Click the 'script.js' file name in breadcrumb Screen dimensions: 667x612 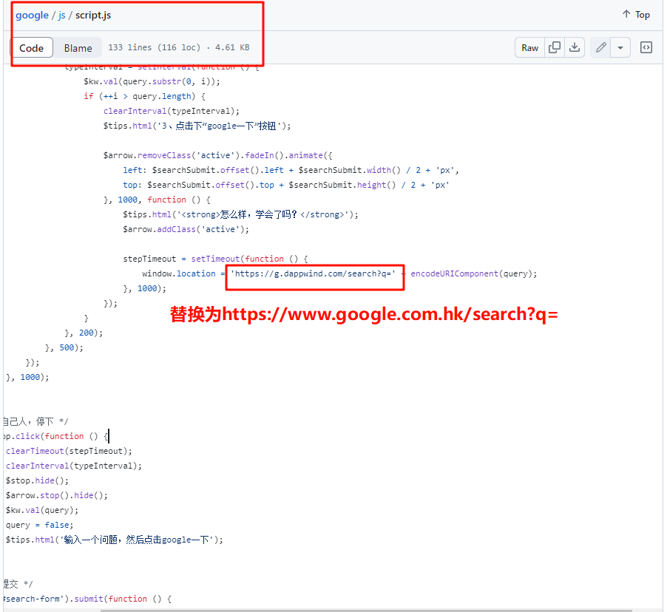93,16
